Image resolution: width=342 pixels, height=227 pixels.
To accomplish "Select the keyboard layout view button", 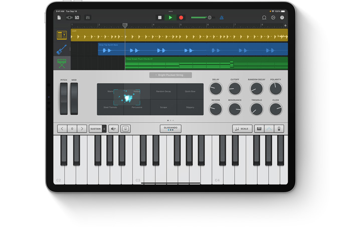I will pyautogui.click(x=259, y=129).
